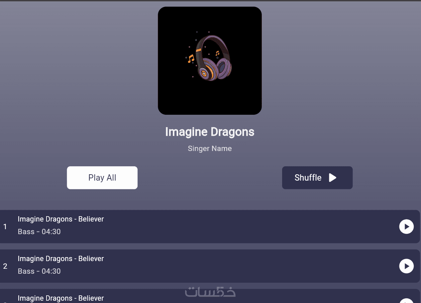This screenshot has width=421, height=303.
Task: Play the second Believer track
Action: 406,266
